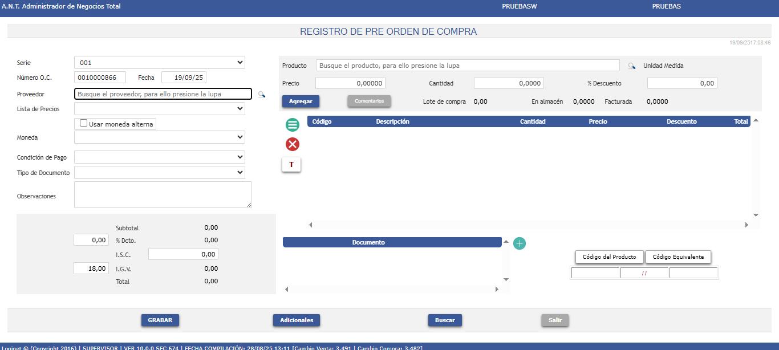
Task: Click the Unidad Medida label
Action: [x=663, y=66]
